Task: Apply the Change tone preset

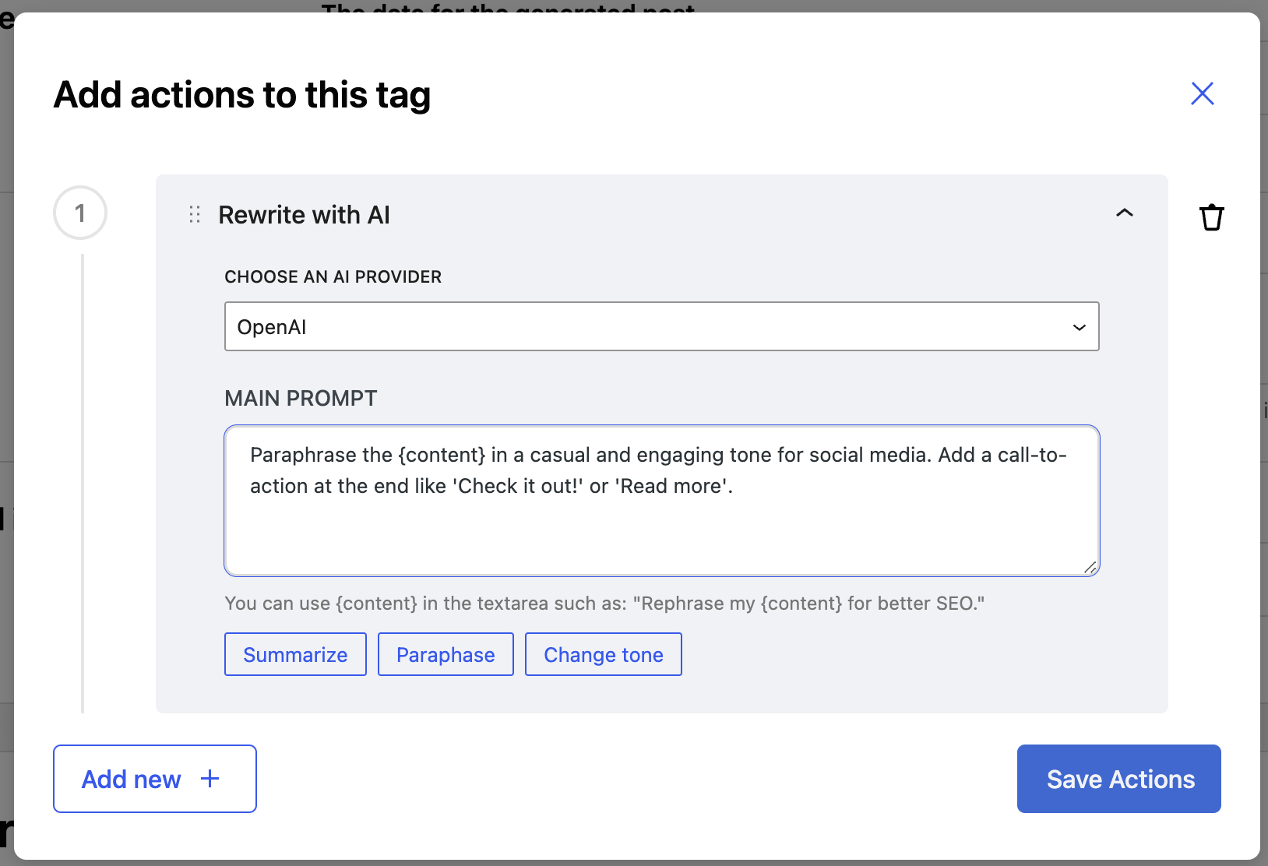Action: (x=603, y=654)
